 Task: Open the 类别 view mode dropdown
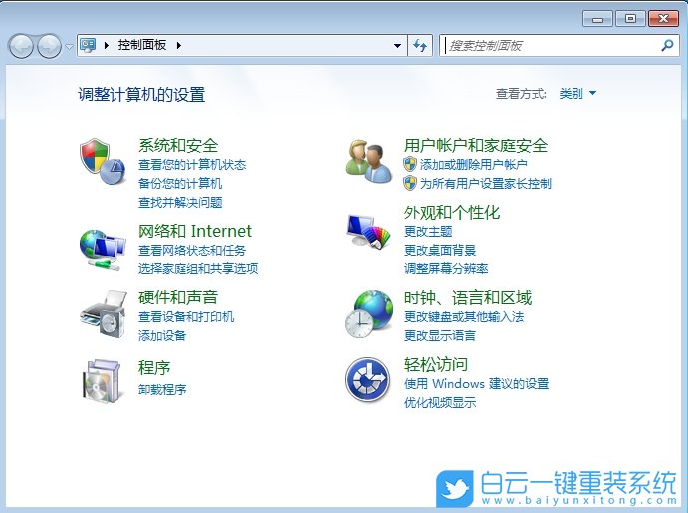pos(577,93)
